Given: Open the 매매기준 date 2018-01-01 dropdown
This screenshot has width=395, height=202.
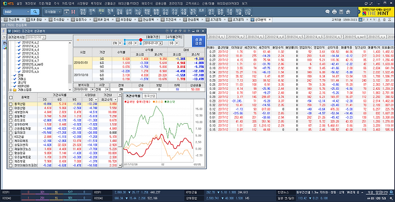Looking at the screenshot, I should coord(160,43).
